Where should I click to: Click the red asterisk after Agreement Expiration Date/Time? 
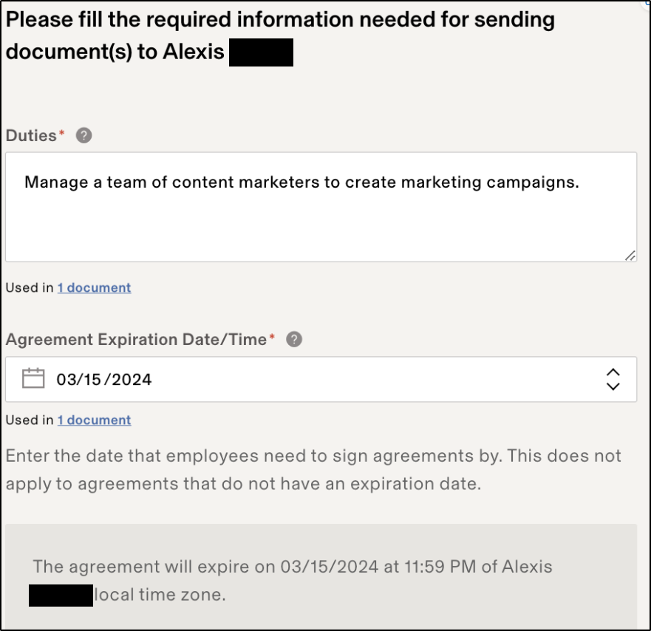[x=272, y=338]
